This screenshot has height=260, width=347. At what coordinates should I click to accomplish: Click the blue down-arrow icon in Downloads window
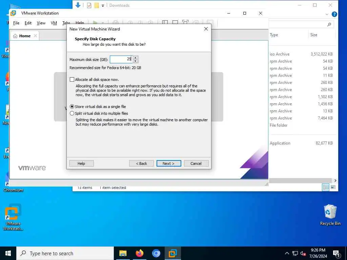78,5
